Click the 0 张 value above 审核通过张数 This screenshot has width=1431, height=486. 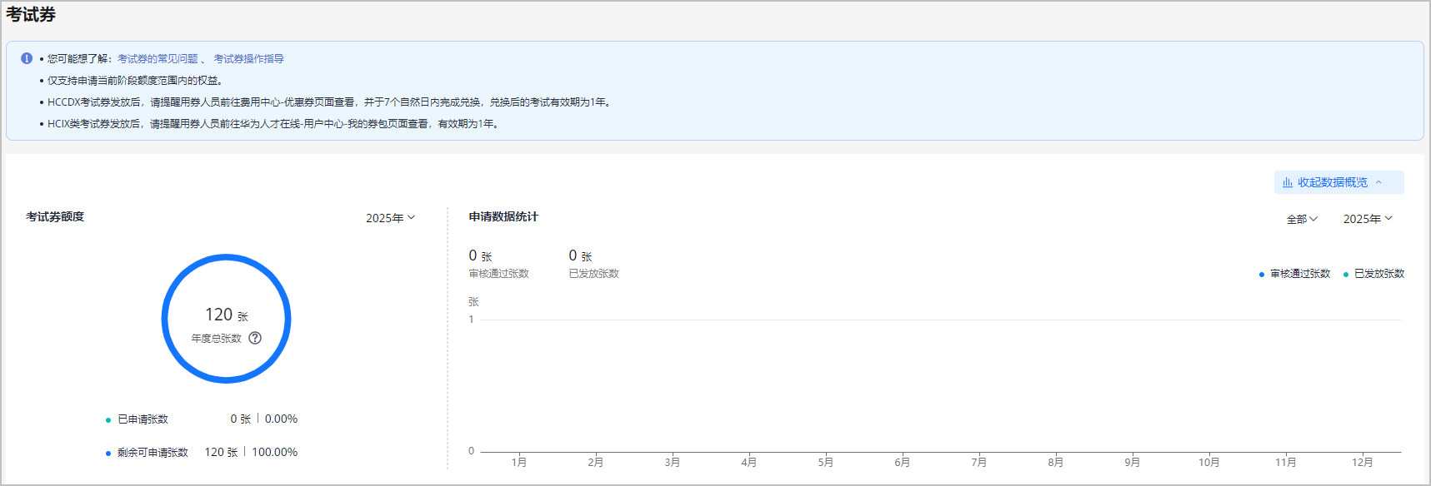[x=480, y=255]
